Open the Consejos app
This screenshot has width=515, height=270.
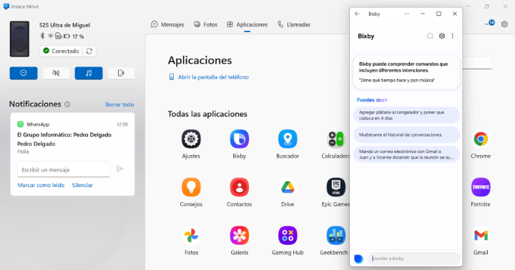click(x=191, y=187)
